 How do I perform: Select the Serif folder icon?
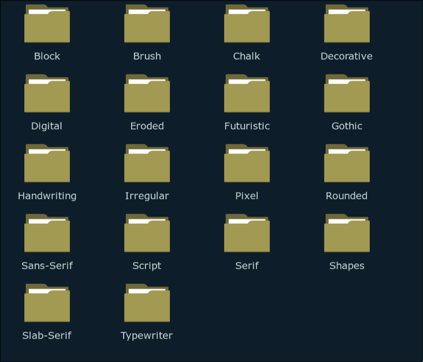247,233
